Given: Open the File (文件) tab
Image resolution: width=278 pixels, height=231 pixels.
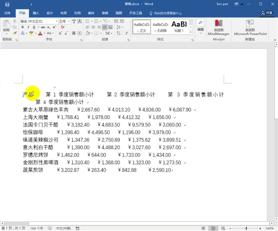Looking at the screenshot, I should (7, 13).
